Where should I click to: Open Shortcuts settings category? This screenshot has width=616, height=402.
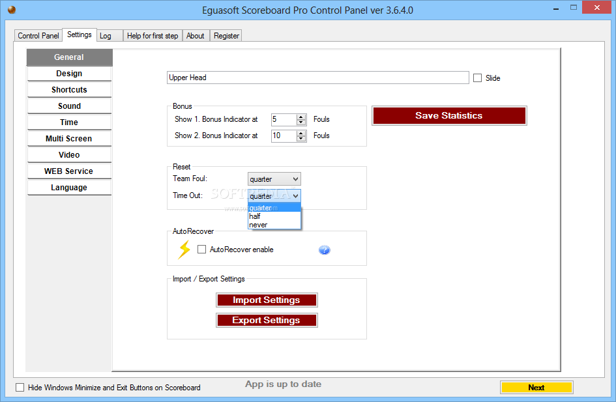[69, 89]
